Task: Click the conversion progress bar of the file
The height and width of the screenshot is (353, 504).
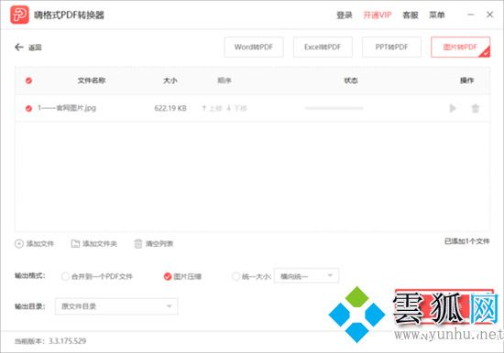Action: click(x=334, y=109)
